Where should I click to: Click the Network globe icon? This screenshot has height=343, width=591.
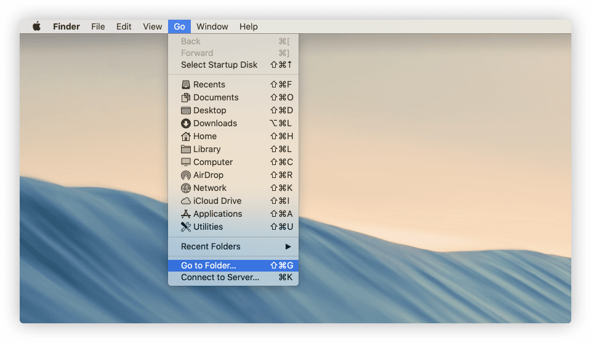[186, 188]
